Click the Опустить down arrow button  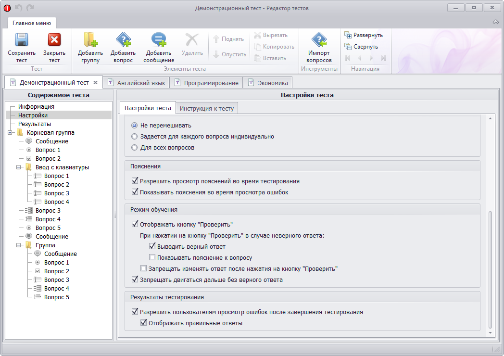[x=229, y=54]
